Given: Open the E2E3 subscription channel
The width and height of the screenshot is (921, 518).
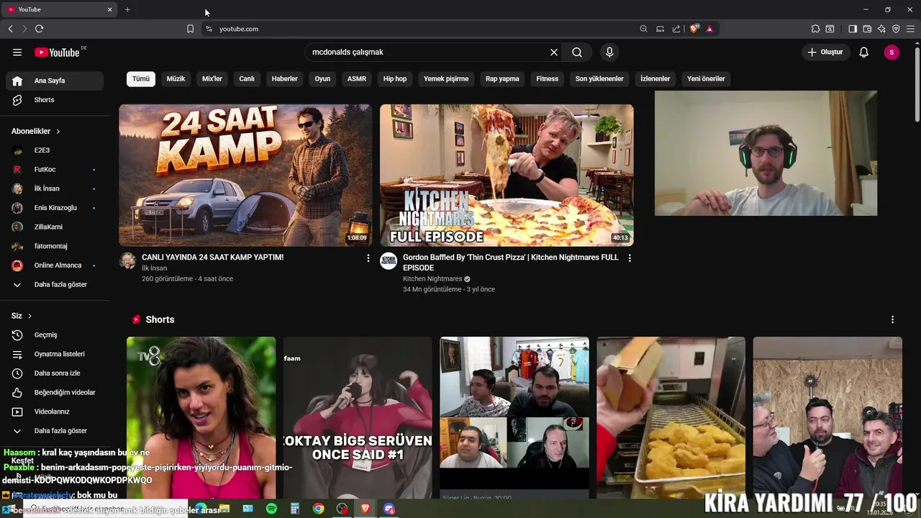Looking at the screenshot, I should click(55, 150).
